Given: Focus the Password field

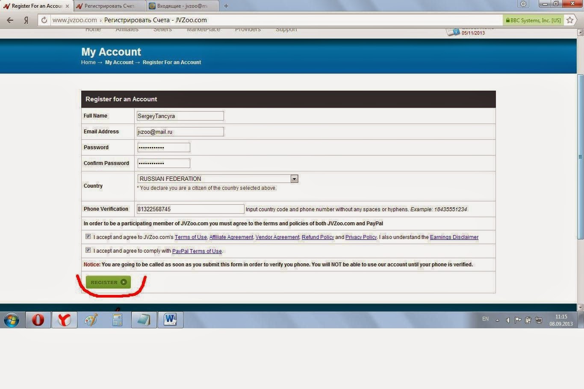Looking at the screenshot, I should coord(164,147).
